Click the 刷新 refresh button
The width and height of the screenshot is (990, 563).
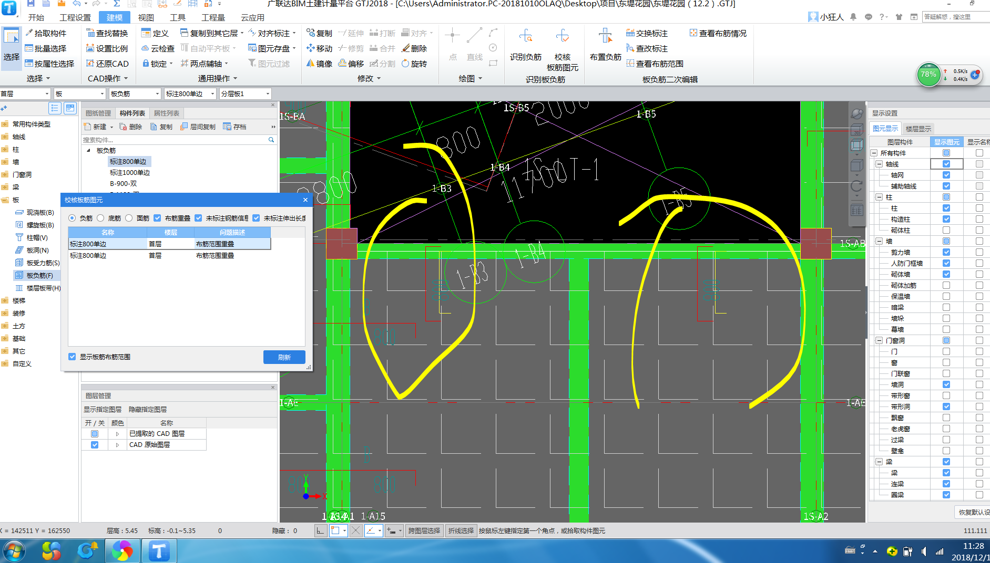[284, 357]
